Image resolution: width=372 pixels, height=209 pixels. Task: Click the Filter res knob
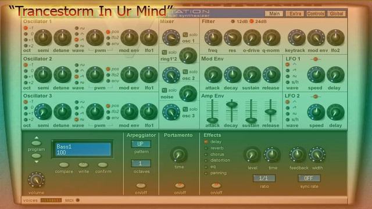tap(233, 37)
